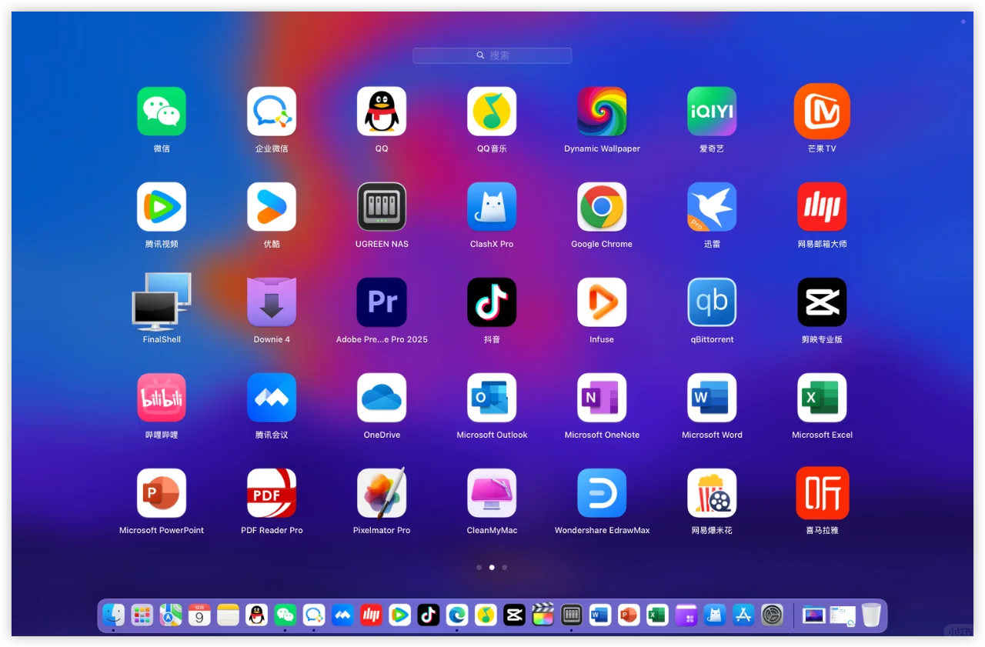
Task: Open OneDrive from Launchpad
Action: point(382,398)
